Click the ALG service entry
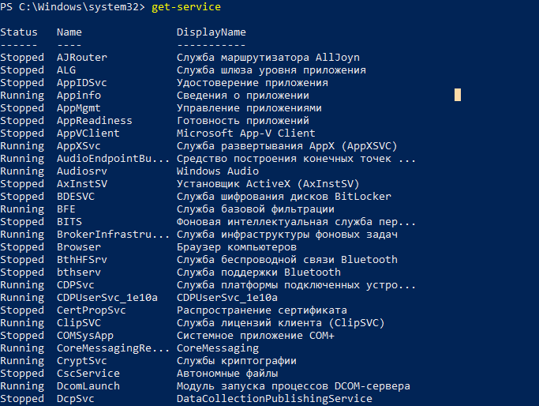The width and height of the screenshot is (539, 406). point(66,70)
